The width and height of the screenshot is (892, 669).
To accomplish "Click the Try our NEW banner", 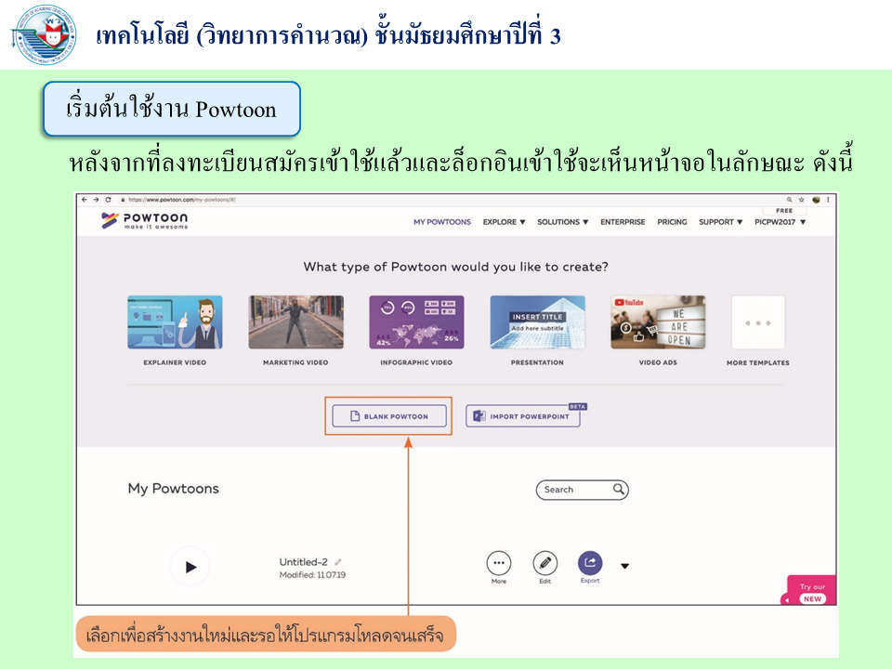I will [810, 592].
